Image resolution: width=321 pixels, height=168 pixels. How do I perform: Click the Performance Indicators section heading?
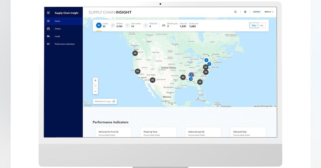pyautogui.click(x=110, y=122)
